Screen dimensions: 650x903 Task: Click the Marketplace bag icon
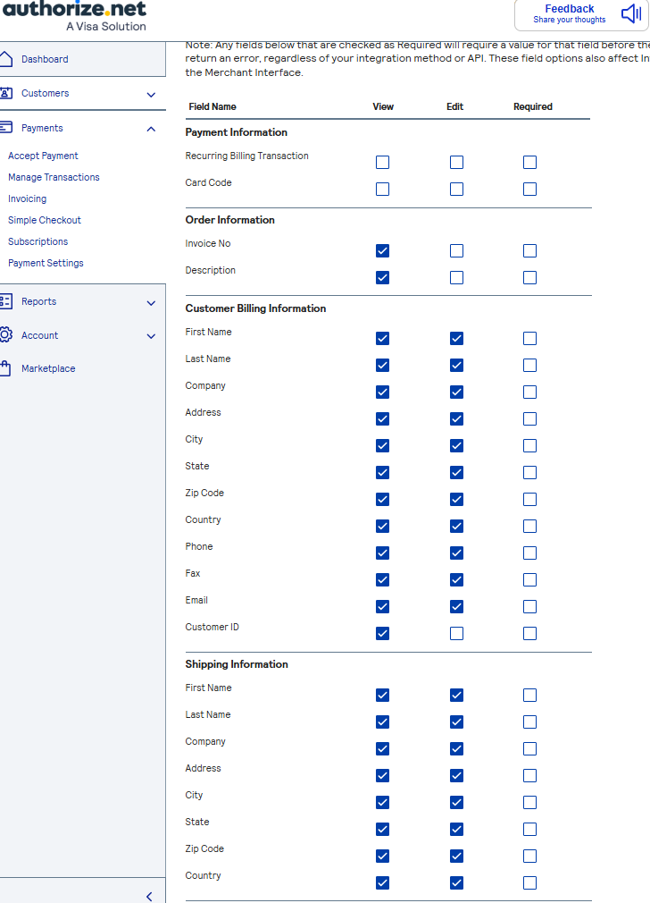pos(5,368)
